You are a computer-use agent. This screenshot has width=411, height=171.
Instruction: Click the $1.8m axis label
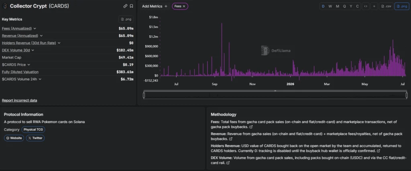[x=154, y=17]
